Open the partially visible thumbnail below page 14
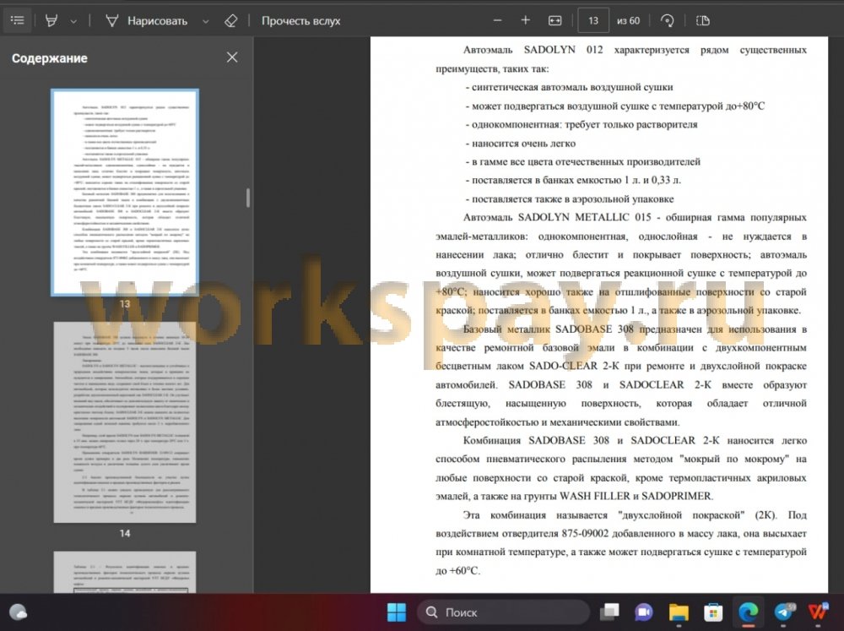Viewport: 844px width, 631px height. coord(125,572)
